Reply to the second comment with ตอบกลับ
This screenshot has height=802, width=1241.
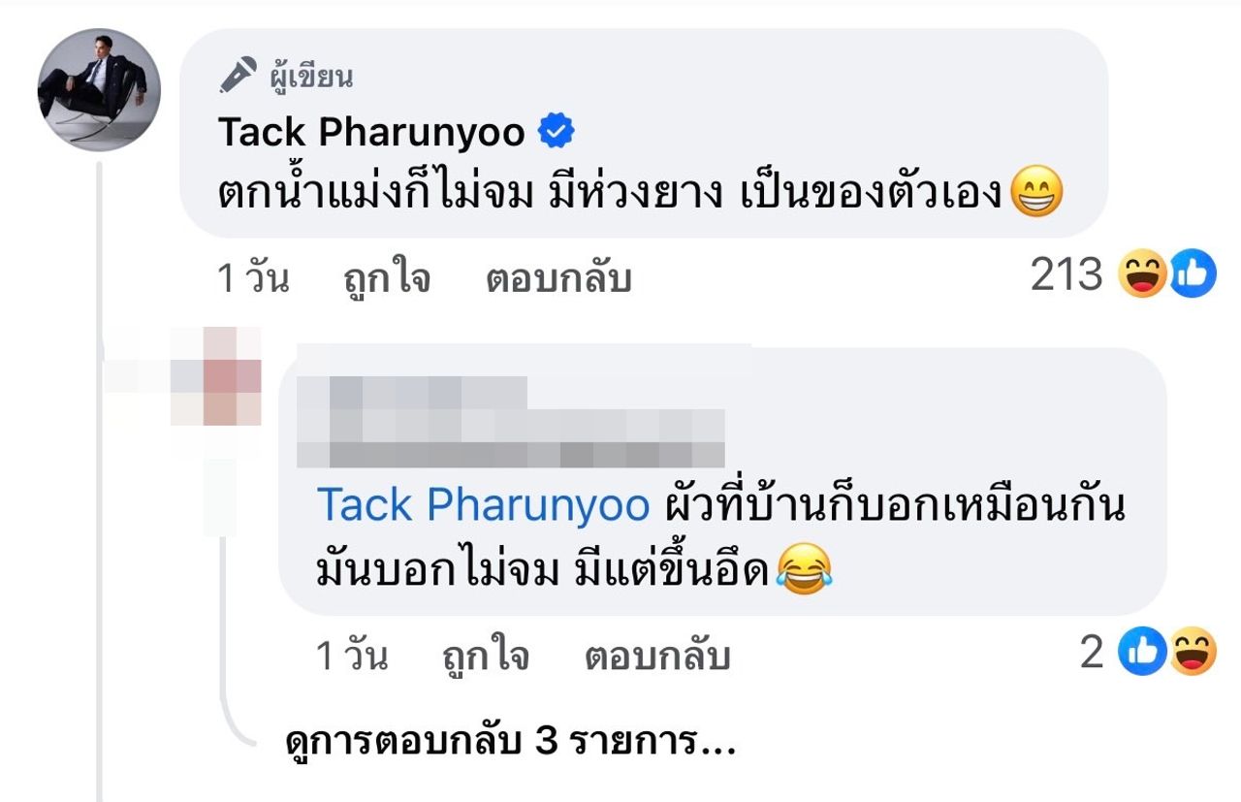658,657
